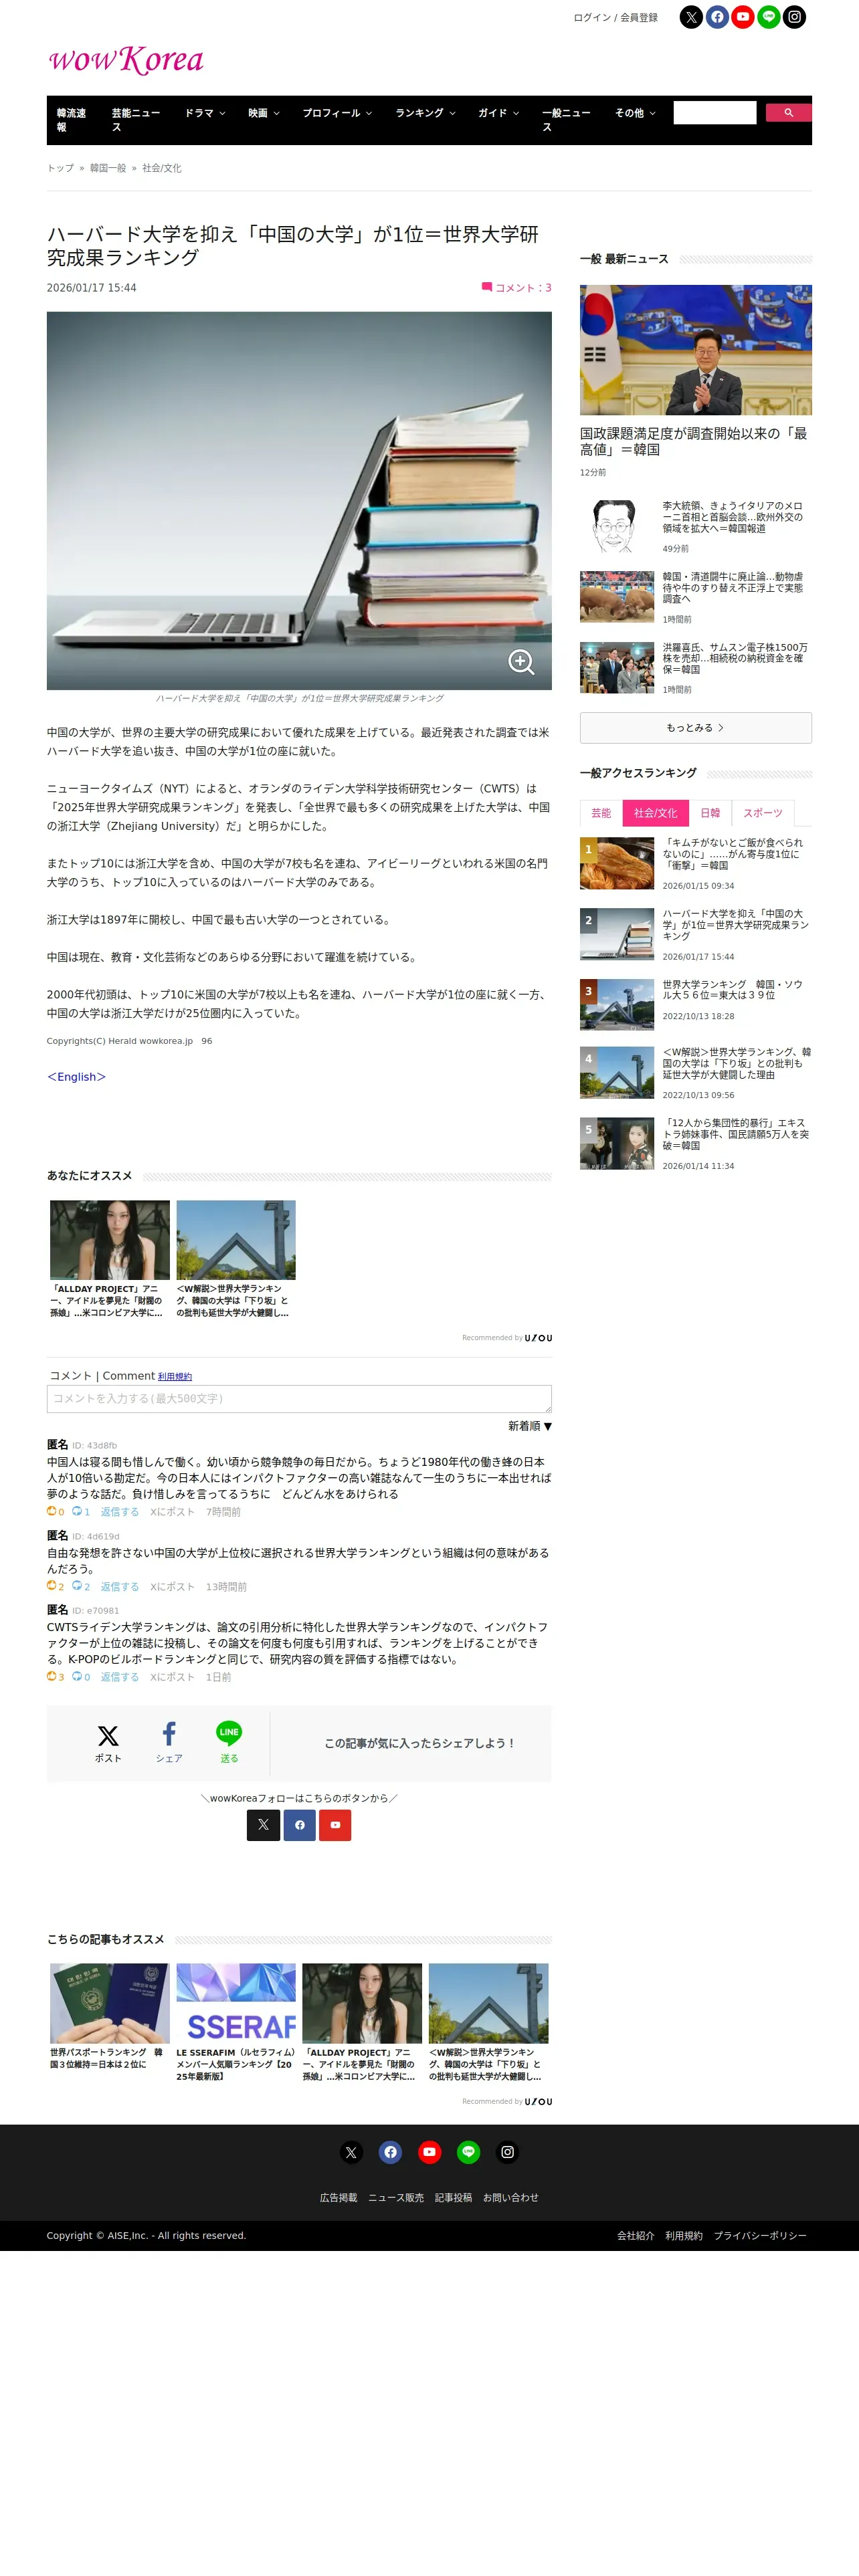
Task: Open the main laptop and books image
Action: click(299, 500)
